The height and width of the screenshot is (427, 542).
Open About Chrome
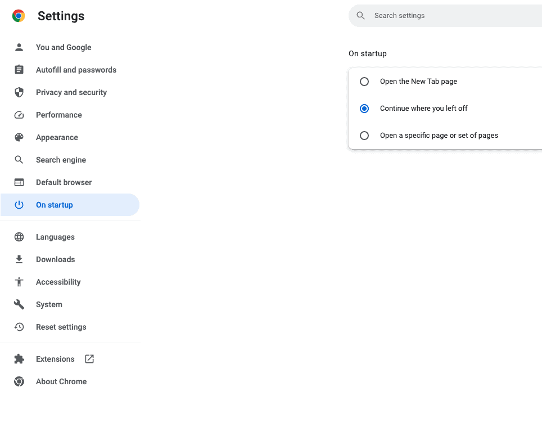61,381
